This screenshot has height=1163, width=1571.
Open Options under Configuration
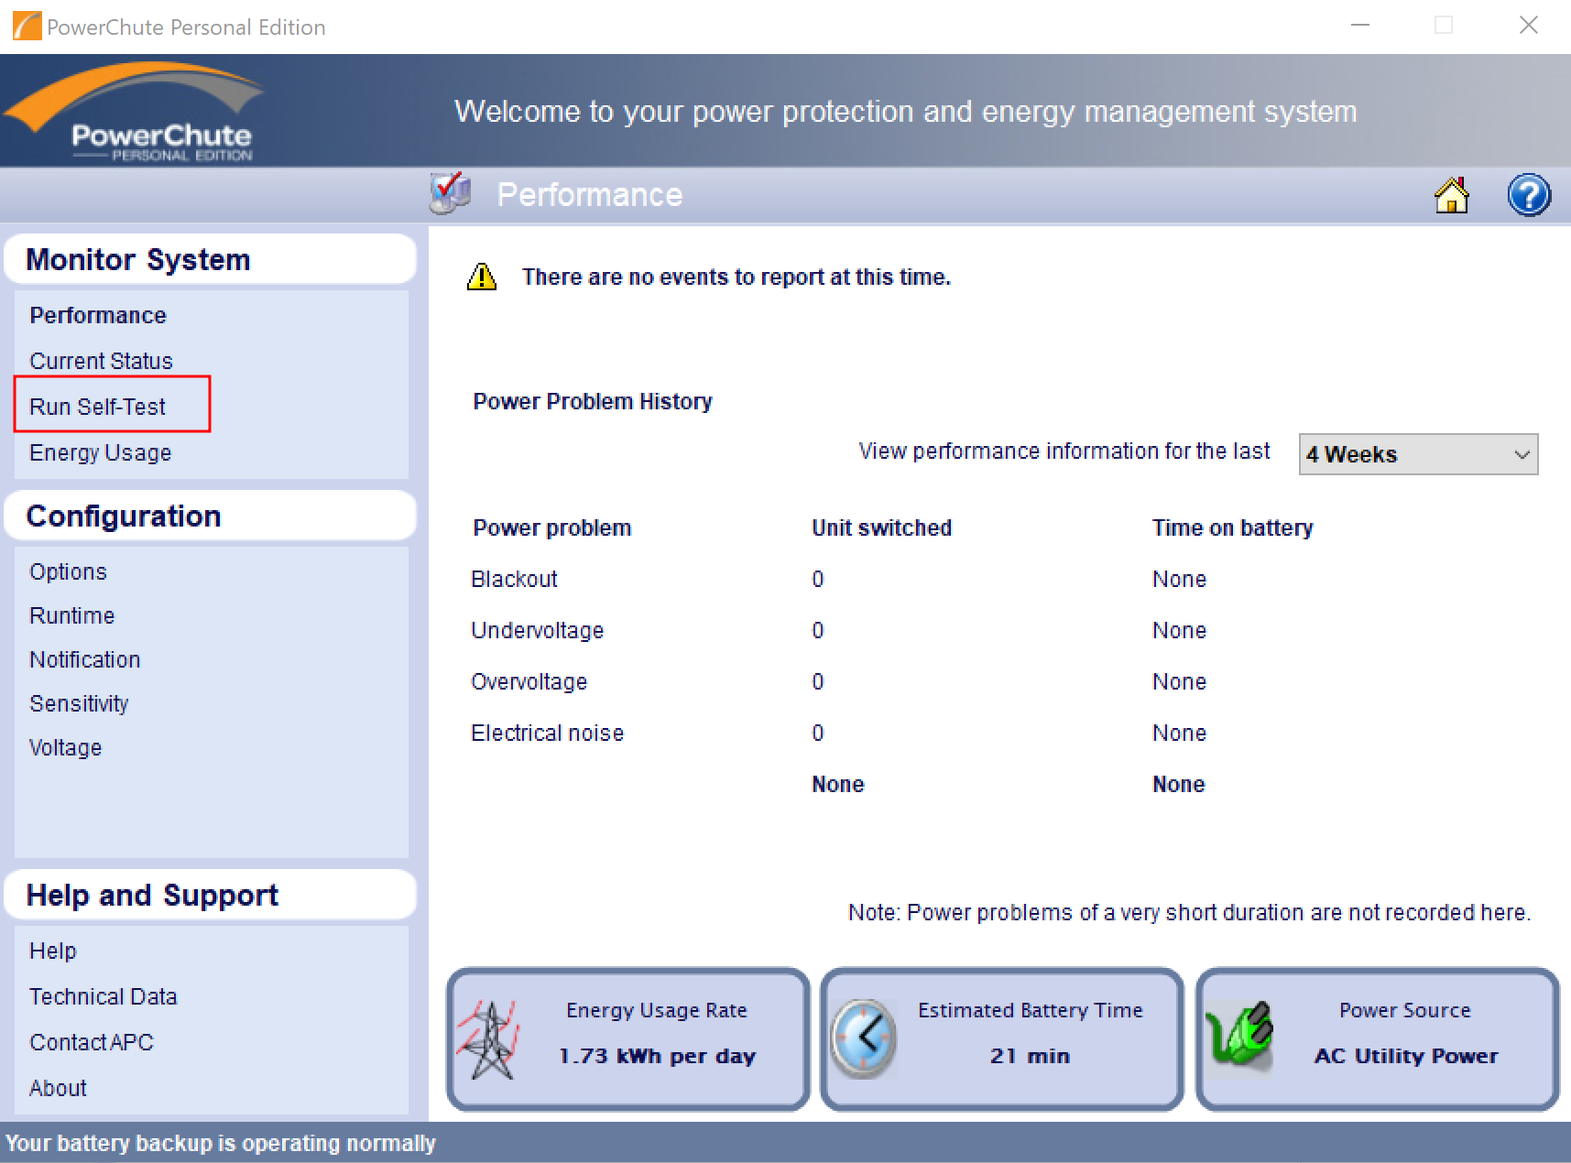tap(68, 571)
